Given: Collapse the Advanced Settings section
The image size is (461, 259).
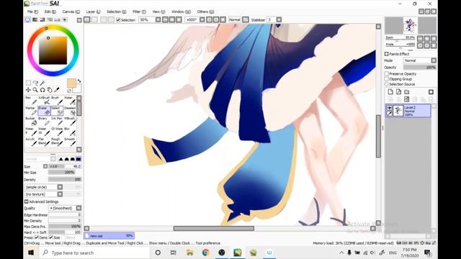Looking at the screenshot, I should (26, 201).
